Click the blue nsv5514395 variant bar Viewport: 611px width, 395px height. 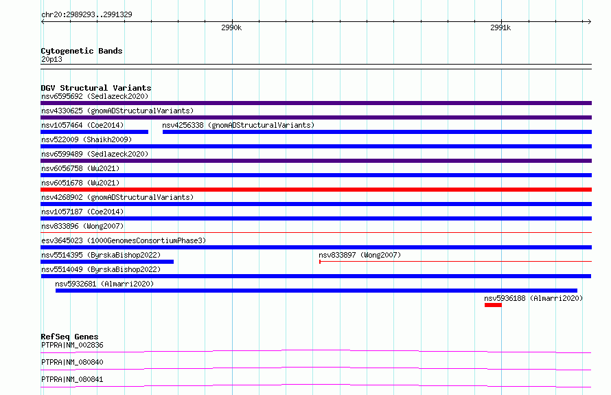107,262
